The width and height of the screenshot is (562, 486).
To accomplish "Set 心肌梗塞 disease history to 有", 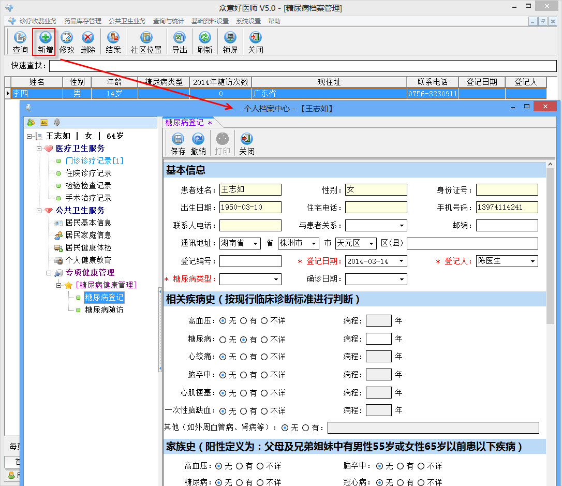I will [x=243, y=393].
